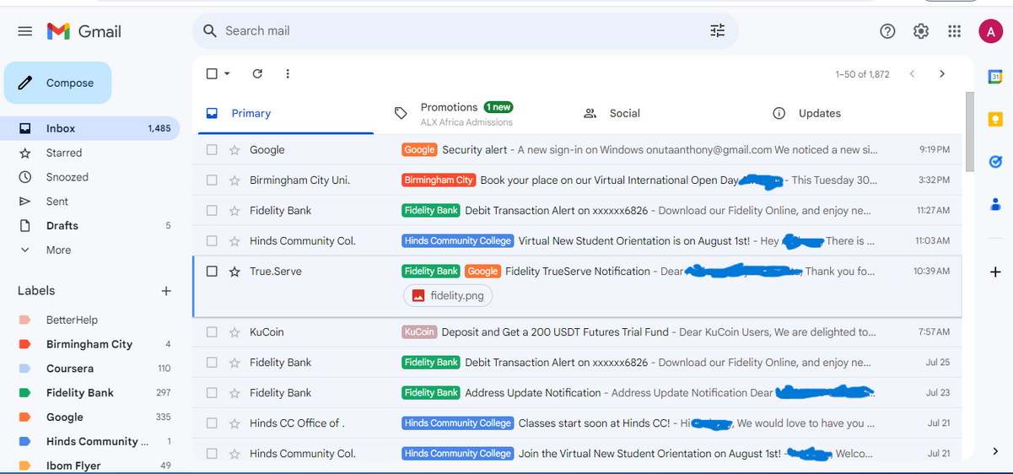Star the True.Serve email
The image size is (1013, 474).
point(234,272)
